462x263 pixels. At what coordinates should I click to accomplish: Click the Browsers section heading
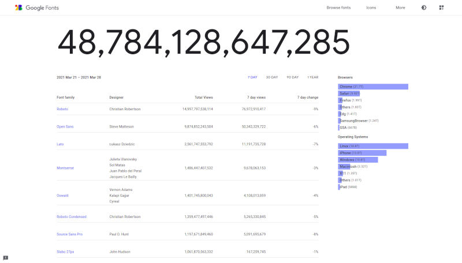(x=345, y=77)
